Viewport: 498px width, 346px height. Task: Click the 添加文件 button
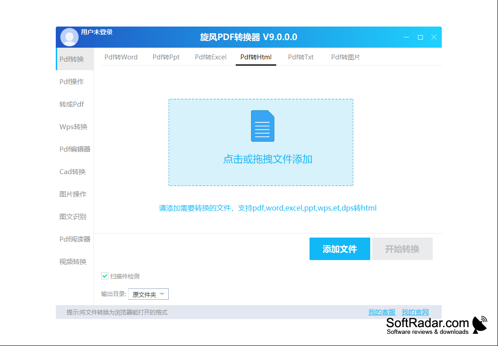point(340,249)
